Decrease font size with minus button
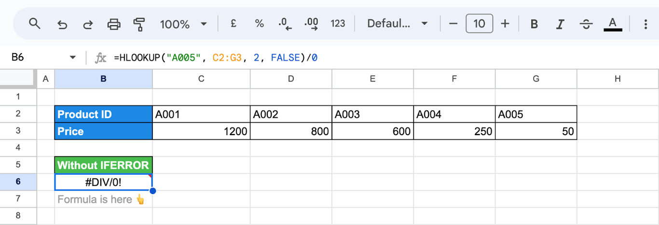This screenshot has height=225, width=659. coord(453,24)
